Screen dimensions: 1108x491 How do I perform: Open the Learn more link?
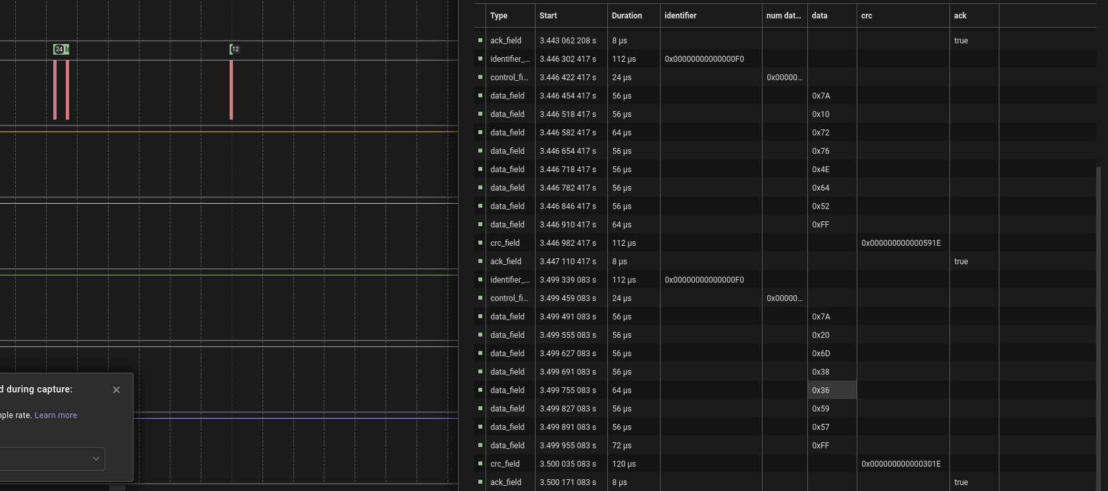[56, 415]
